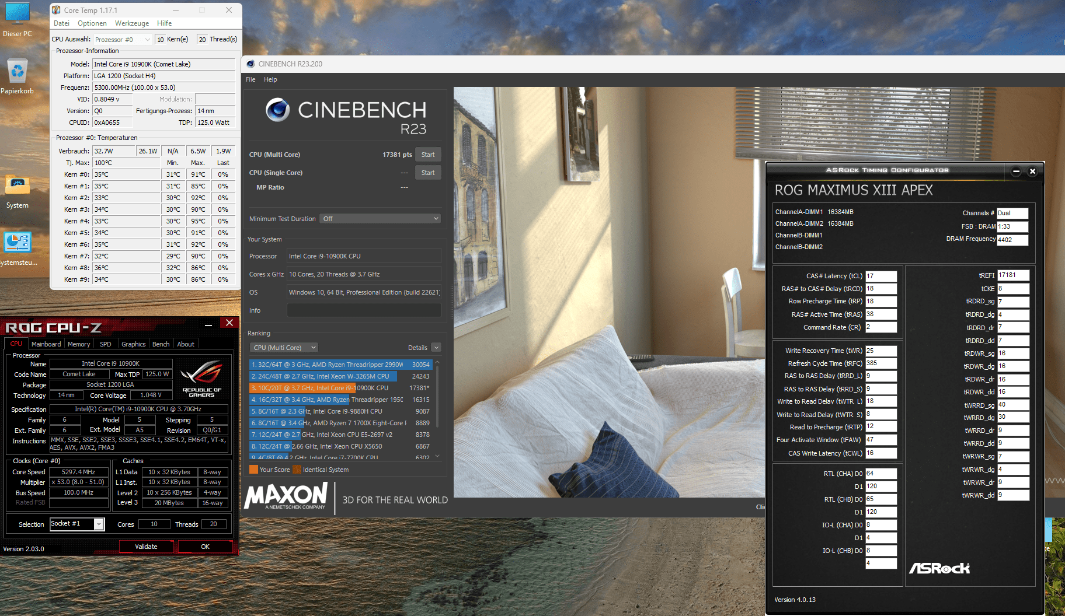Minimize the ASRock Timing Configurator window
This screenshot has width=1065, height=616.
1016,171
